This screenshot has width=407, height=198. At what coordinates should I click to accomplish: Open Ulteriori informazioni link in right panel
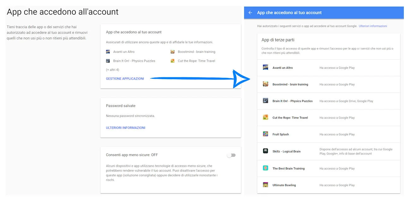[x=373, y=26]
